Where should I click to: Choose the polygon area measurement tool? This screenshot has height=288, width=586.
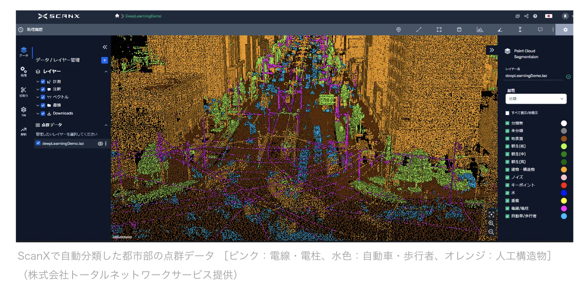(x=439, y=30)
